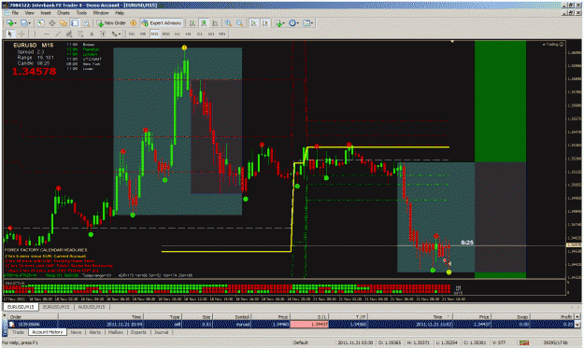Toggle chart auto scroll
This screenshot has width=584, height=348.
click(253, 23)
